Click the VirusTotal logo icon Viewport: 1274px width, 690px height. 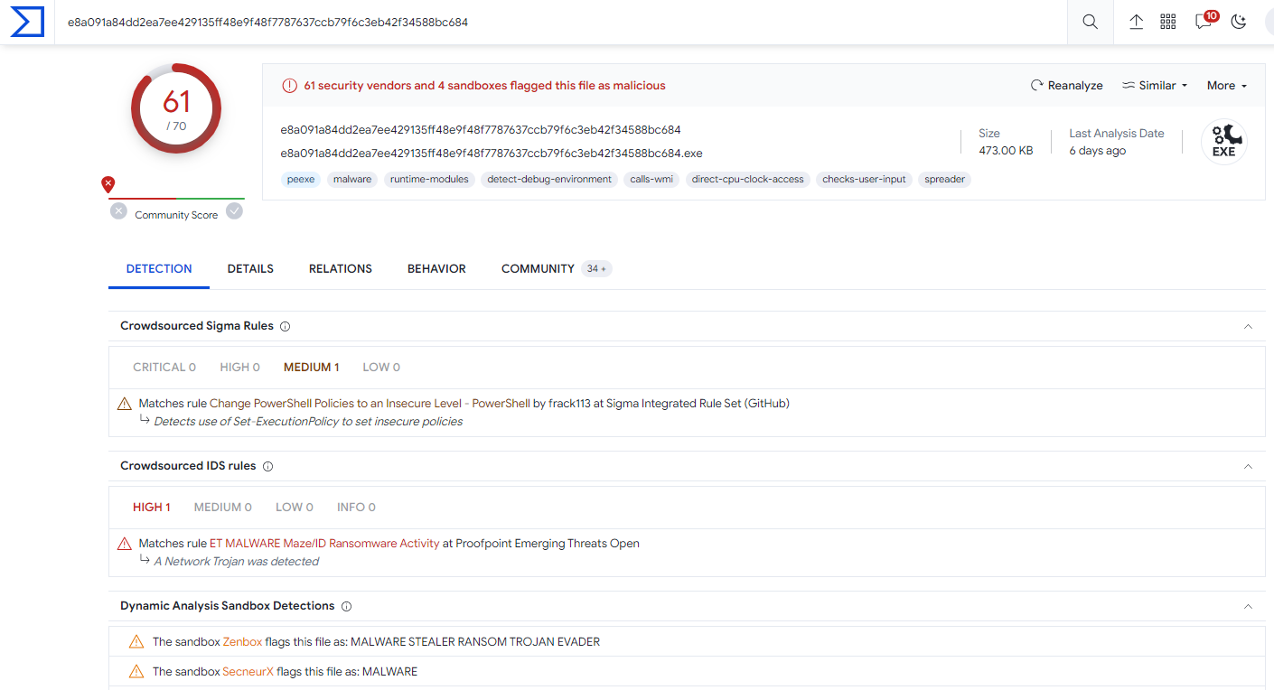click(x=27, y=22)
